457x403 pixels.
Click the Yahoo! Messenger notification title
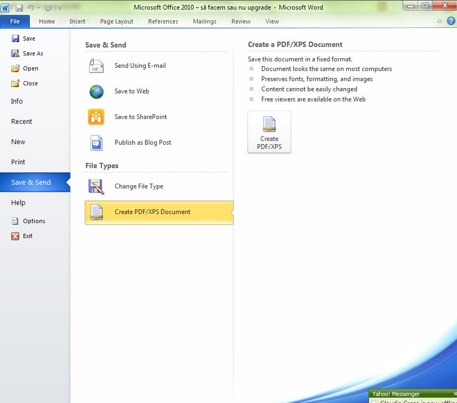tap(396, 394)
